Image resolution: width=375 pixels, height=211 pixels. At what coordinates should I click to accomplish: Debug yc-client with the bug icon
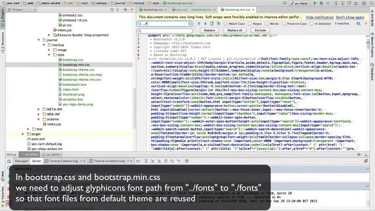(322, 3)
